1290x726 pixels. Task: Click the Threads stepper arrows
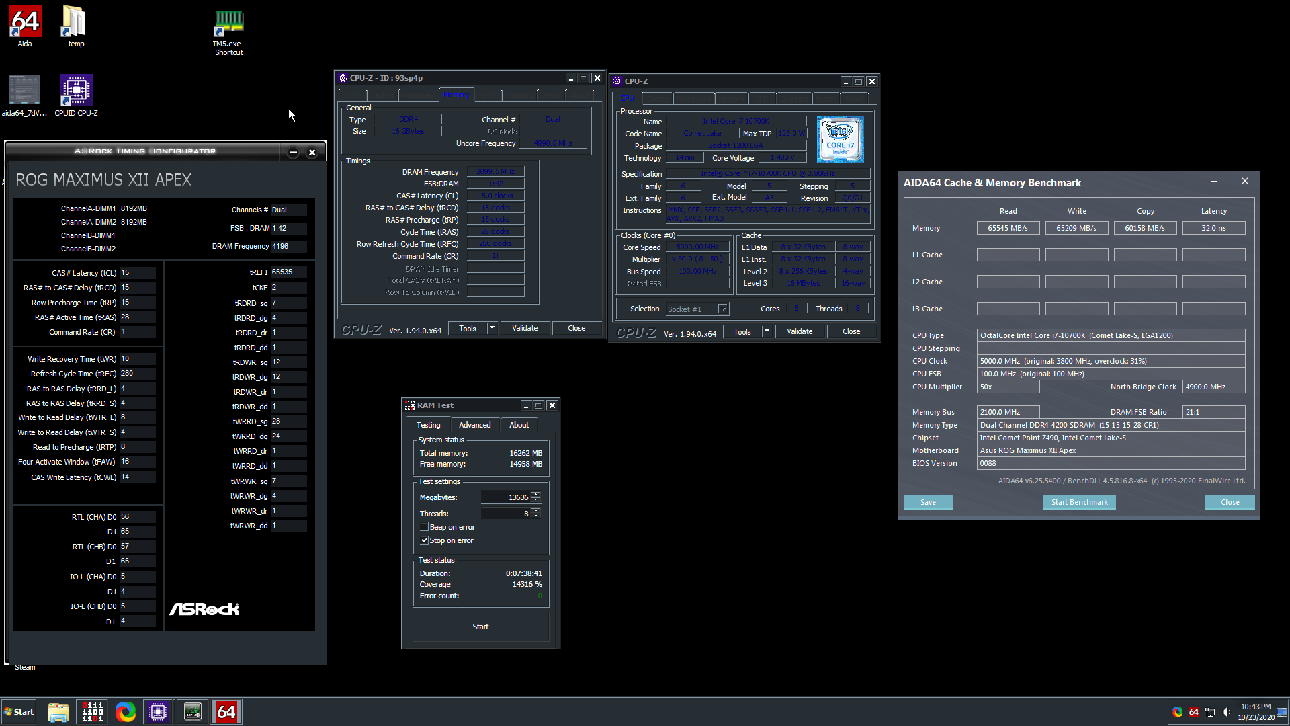(535, 513)
